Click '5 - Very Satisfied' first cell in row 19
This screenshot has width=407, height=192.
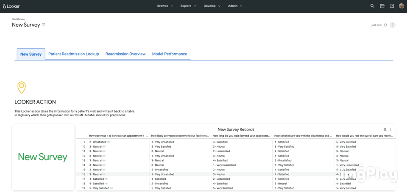99,188
